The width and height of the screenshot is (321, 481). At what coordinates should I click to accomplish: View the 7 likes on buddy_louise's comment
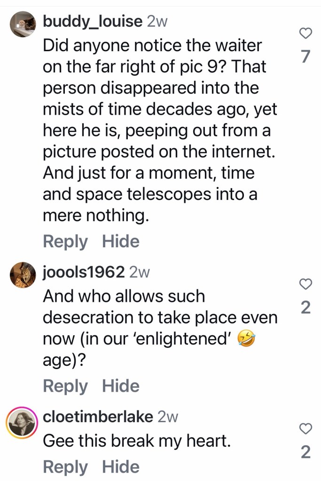point(305,56)
